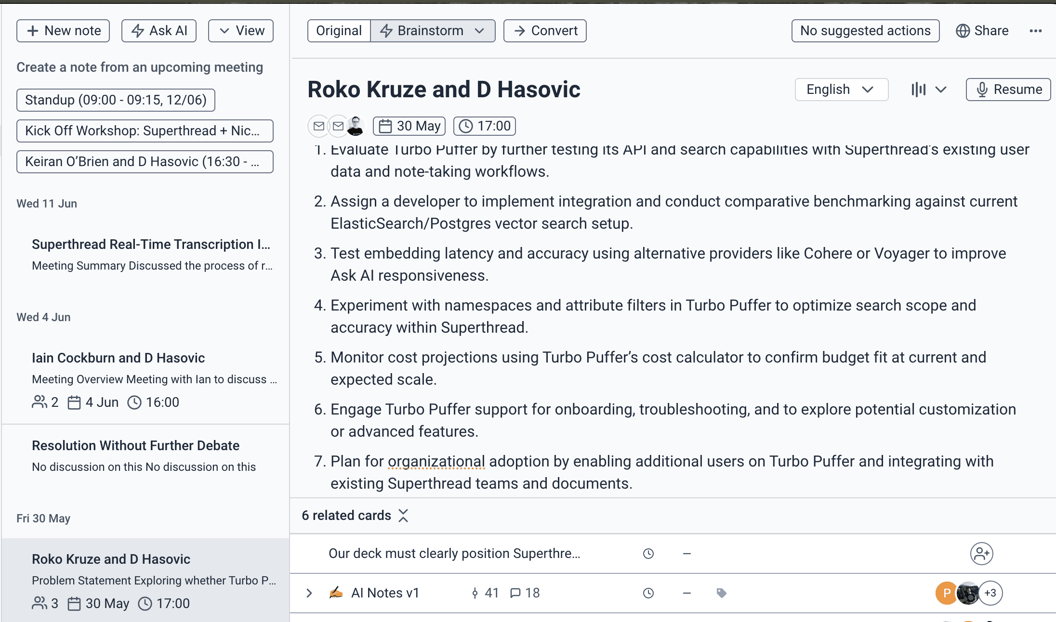The width and height of the screenshot is (1056, 622).
Task: Click the comments icon showing 18
Action: tap(515, 593)
